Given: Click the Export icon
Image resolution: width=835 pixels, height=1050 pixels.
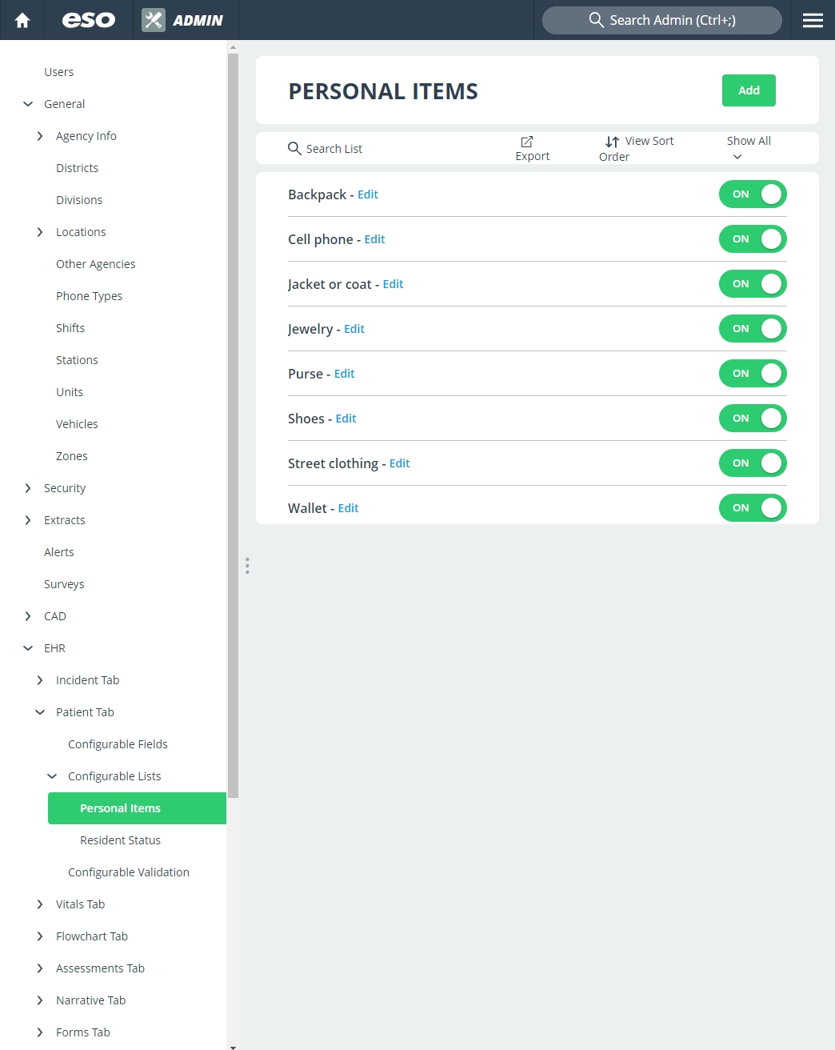Looking at the screenshot, I should pyautogui.click(x=527, y=142).
